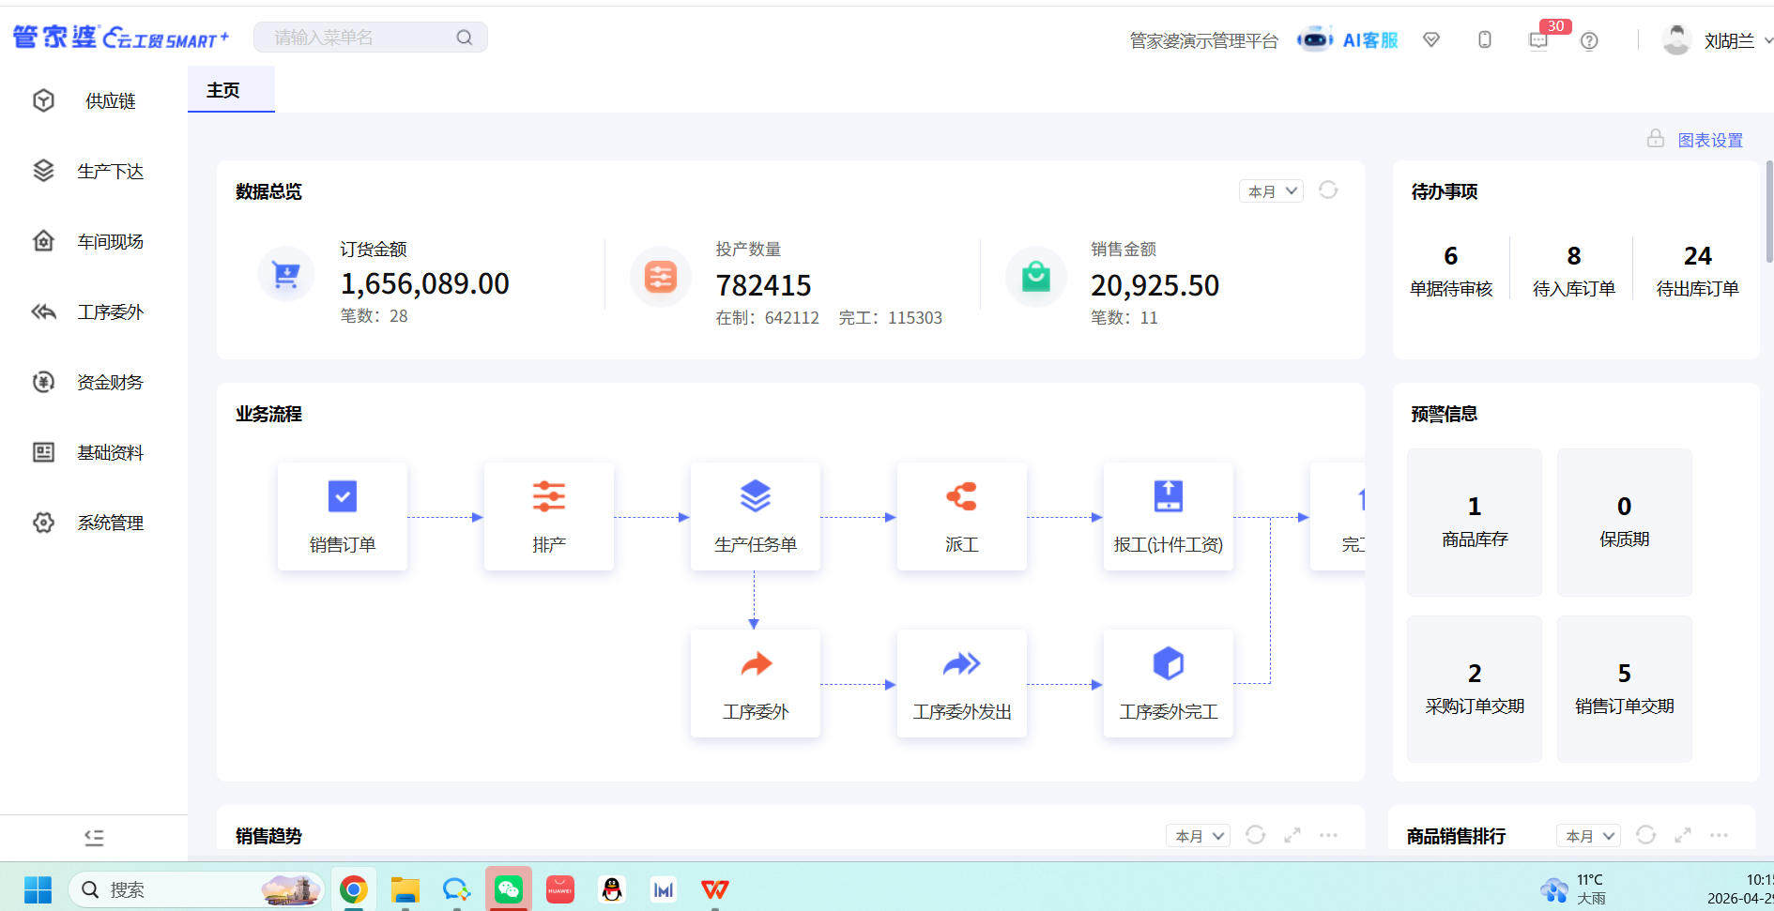This screenshot has height=911, width=1774.
Task: Open 销售订单交期 warning card
Action: coord(1625,689)
